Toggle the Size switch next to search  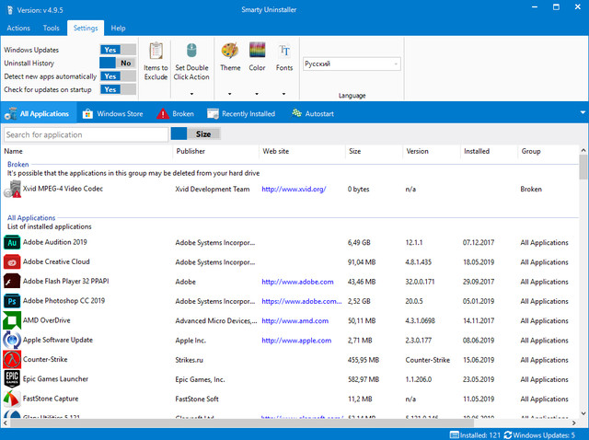point(195,134)
